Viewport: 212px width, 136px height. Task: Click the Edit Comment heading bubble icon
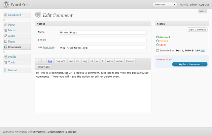click(x=38, y=15)
